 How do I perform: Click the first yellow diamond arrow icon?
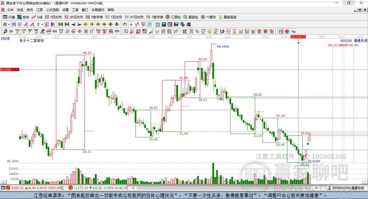tap(86, 24)
